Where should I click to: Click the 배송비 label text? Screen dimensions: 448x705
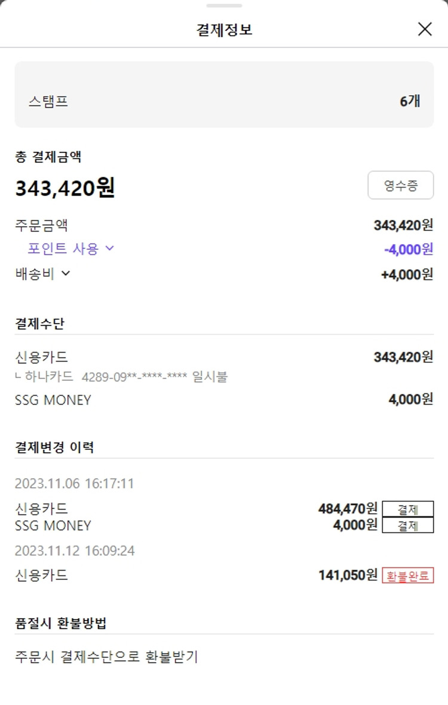pos(35,274)
